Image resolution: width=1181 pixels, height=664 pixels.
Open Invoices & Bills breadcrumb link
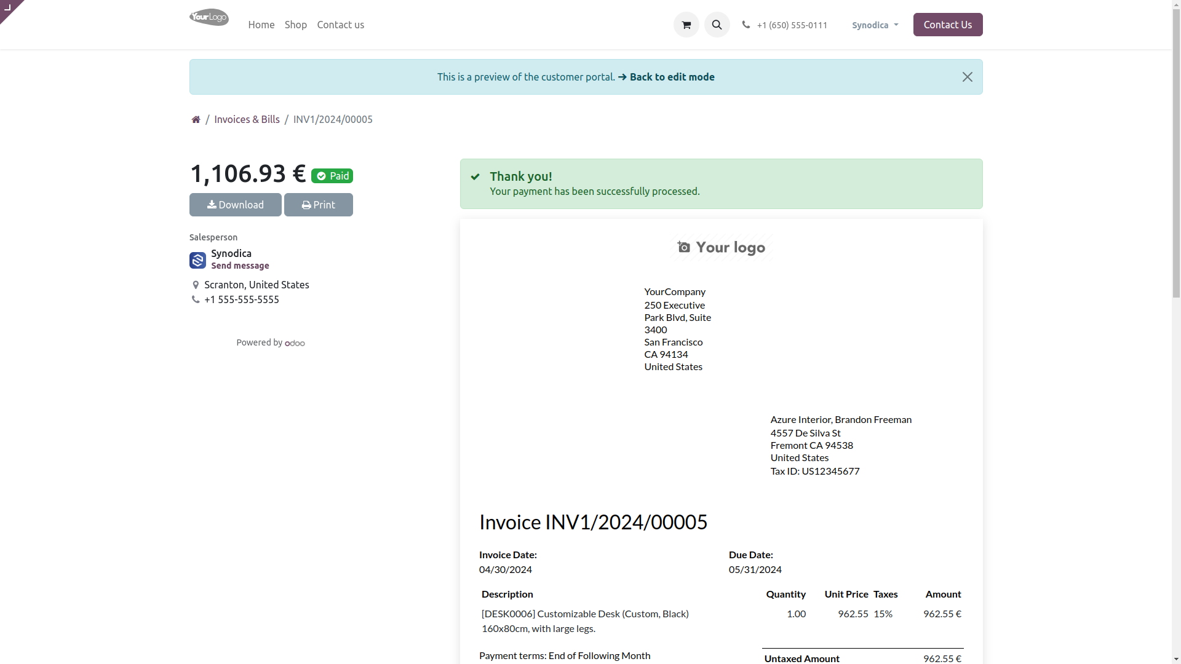click(247, 119)
